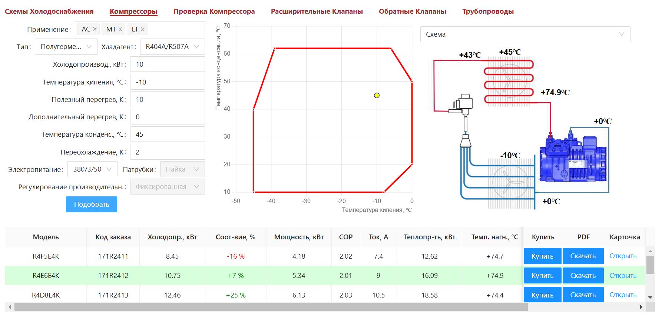This screenshot has height=319, width=662.
Task: Select the R4E6E4K model cell
Action: point(46,276)
